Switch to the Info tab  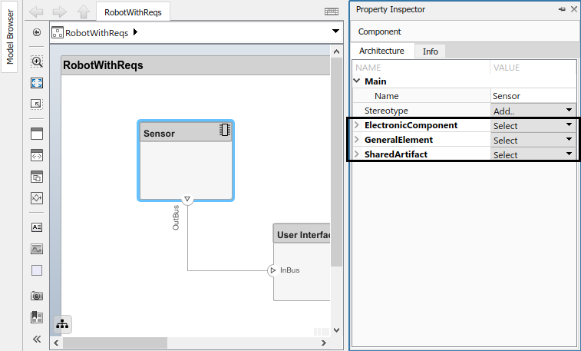pos(431,51)
